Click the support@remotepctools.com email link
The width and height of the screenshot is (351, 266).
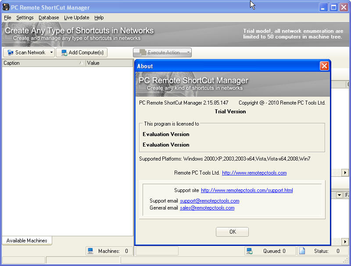coord(210,201)
